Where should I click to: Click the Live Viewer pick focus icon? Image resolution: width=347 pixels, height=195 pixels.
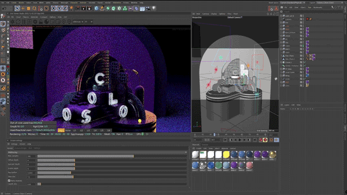64,22
